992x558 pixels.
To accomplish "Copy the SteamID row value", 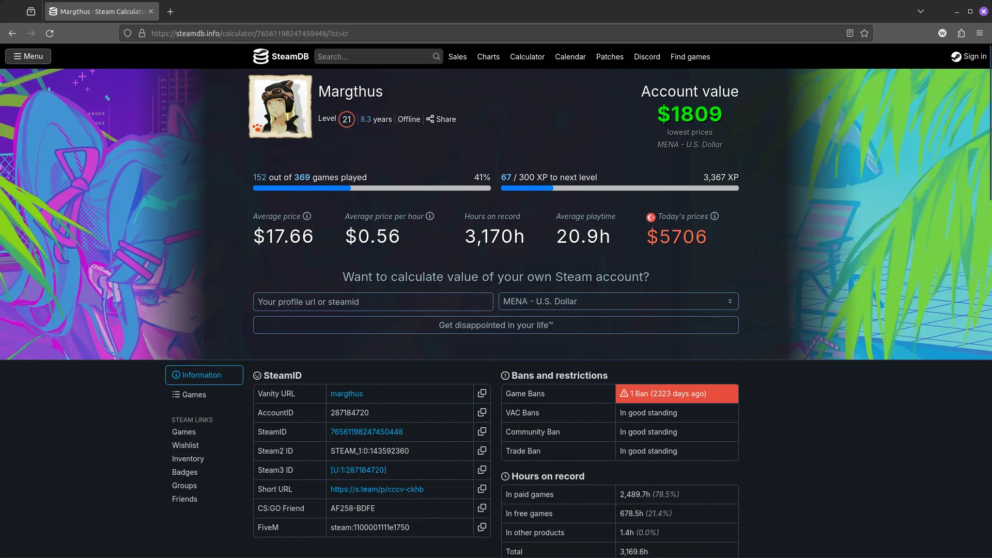I will [482, 431].
